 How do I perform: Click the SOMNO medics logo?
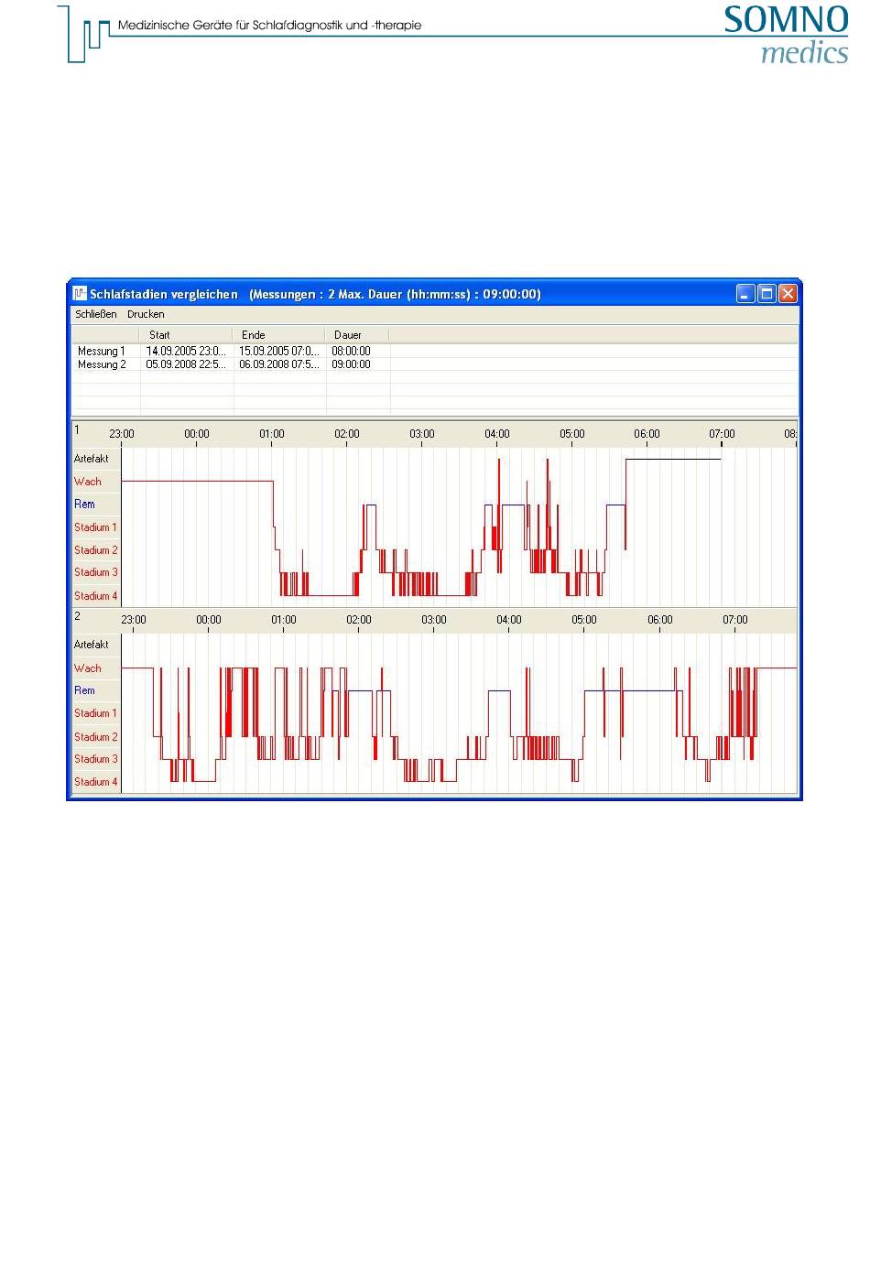(x=786, y=34)
